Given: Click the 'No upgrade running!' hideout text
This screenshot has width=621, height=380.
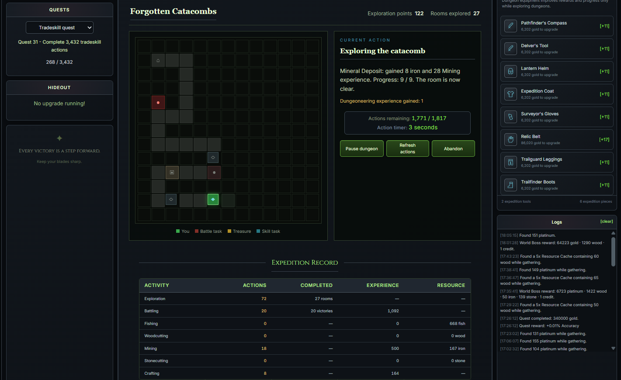Looking at the screenshot, I should [59, 104].
